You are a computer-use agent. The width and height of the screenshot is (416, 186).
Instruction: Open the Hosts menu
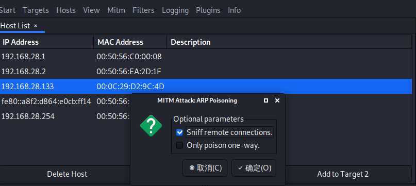(x=66, y=10)
